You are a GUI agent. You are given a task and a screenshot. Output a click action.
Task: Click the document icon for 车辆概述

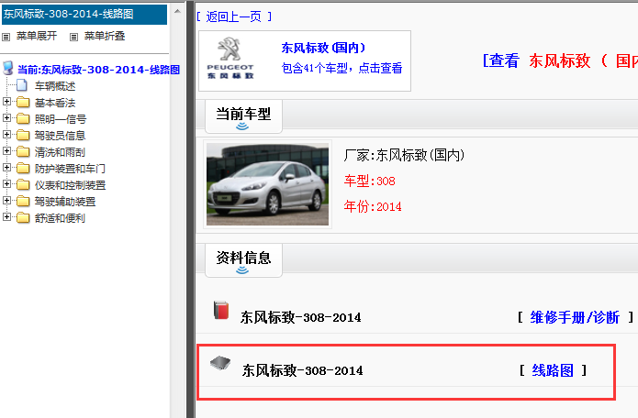pos(22,85)
